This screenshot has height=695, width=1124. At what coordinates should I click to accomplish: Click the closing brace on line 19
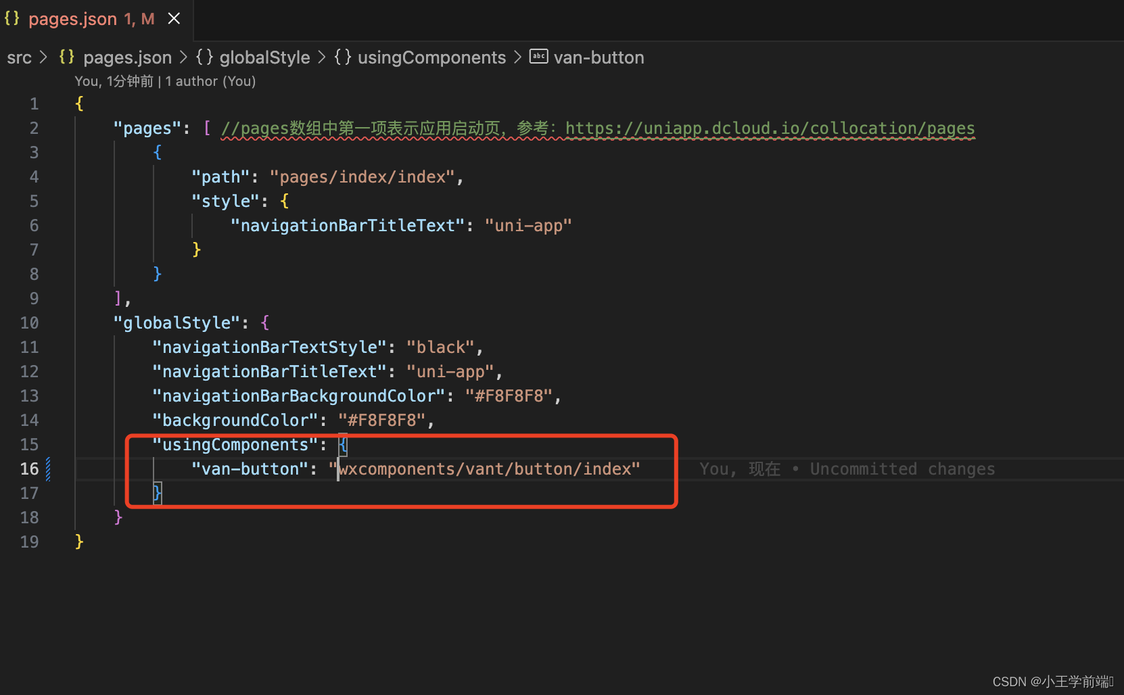pyautogui.click(x=79, y=542)
